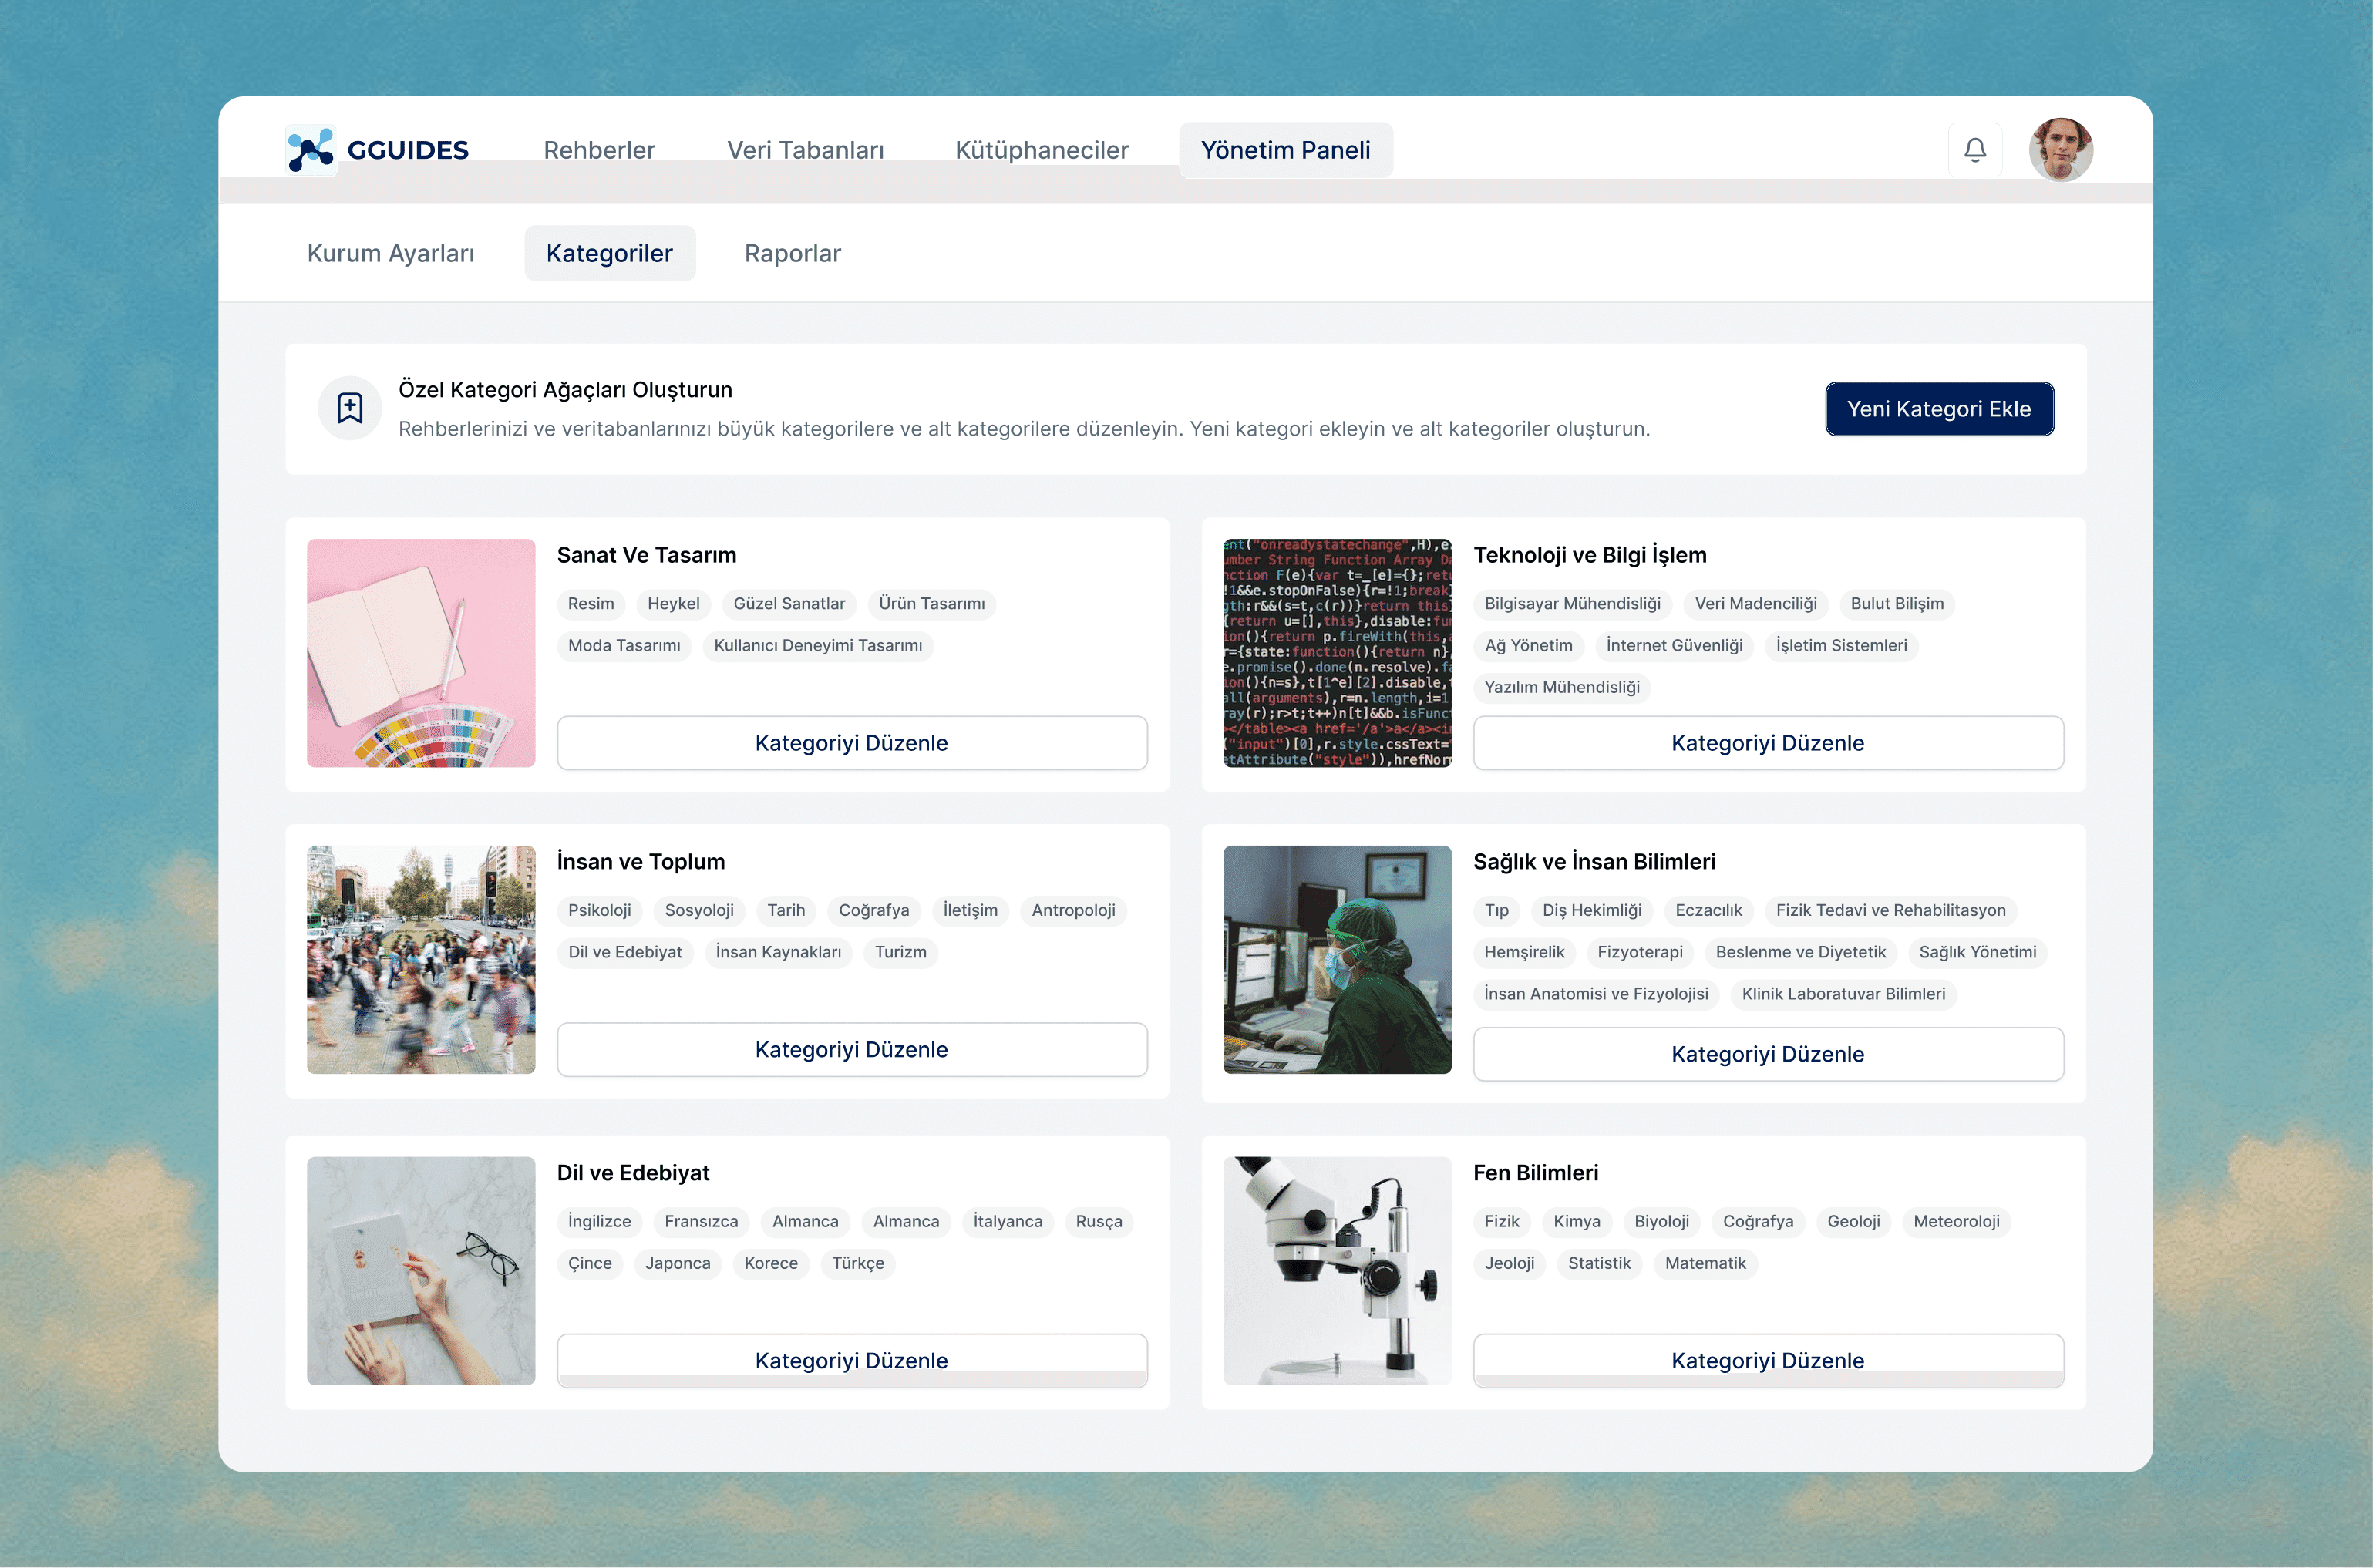Switch to the Raporlar tab

792,253
